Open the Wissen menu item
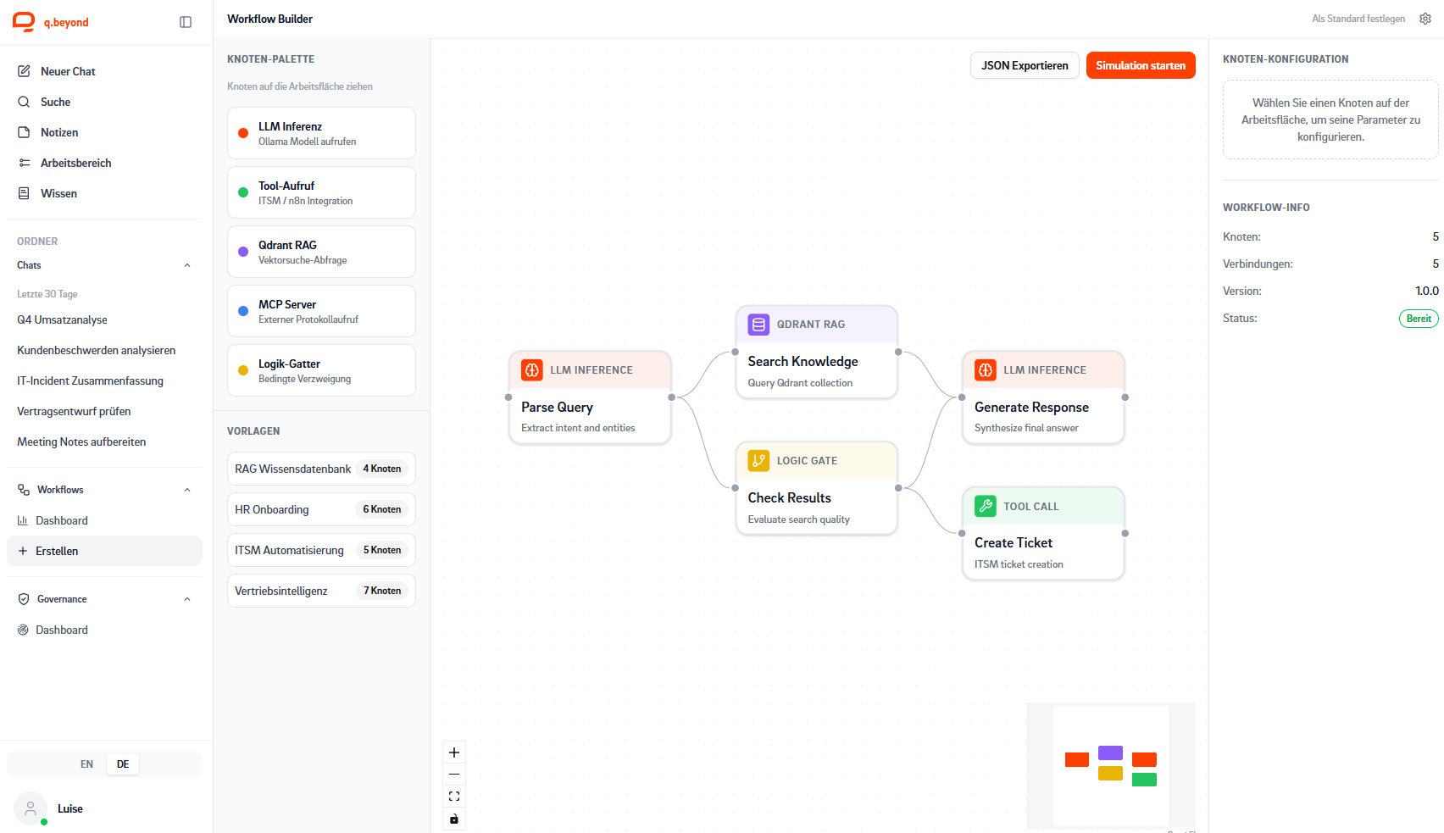 coord(58,193)
